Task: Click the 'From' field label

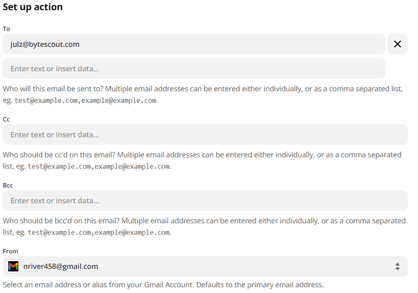Action: point(10,251)
